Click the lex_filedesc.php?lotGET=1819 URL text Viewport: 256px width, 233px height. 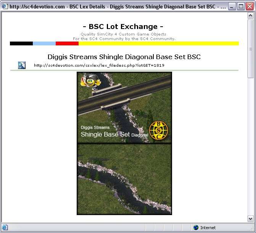pos(99,66)
